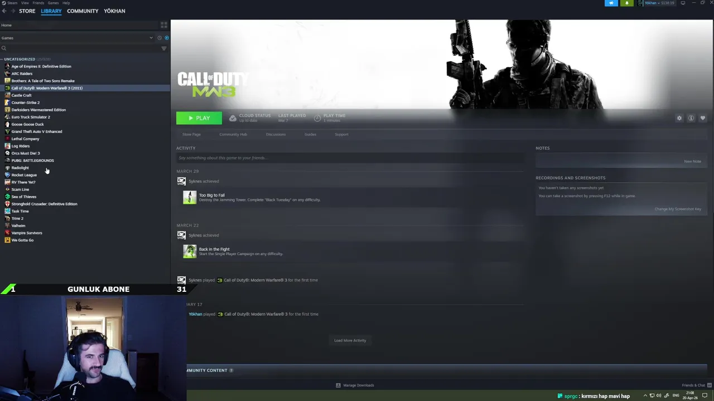Viewport: 714px width, 401px height.
Task: Expand the Games filter dropdown
Action: (77, 38)
